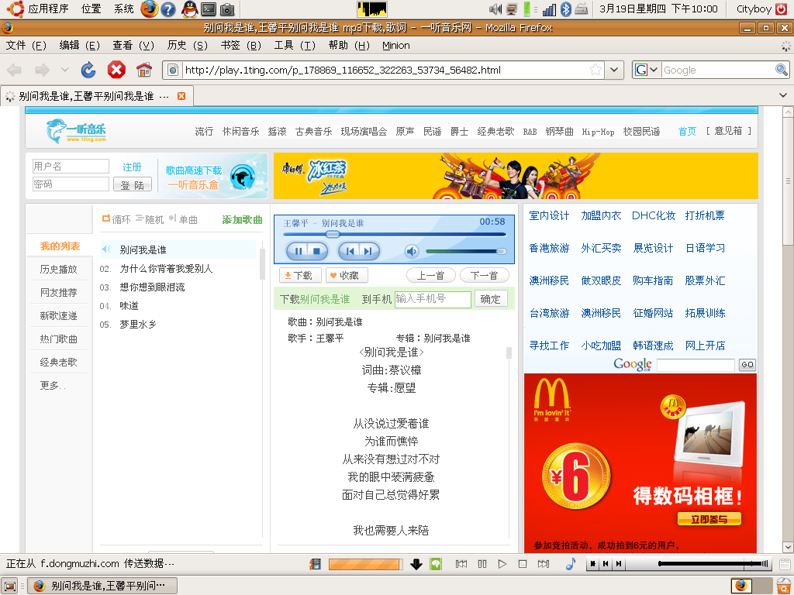Click the Firefox launcher in top panel
The height and width of the screenshot is (595, 794).
point(149,9)
